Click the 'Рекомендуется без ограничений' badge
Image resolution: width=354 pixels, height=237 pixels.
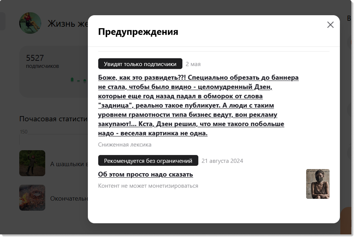(148, 161)
